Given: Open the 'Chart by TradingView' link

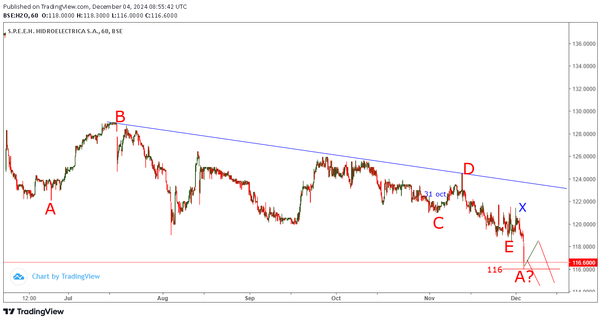Looking at the screenshot, I should (x=66, y=277).
